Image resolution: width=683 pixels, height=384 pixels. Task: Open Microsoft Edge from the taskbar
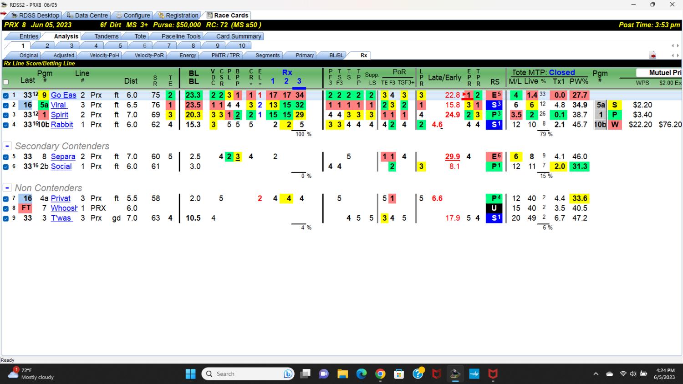pos(362,374)
